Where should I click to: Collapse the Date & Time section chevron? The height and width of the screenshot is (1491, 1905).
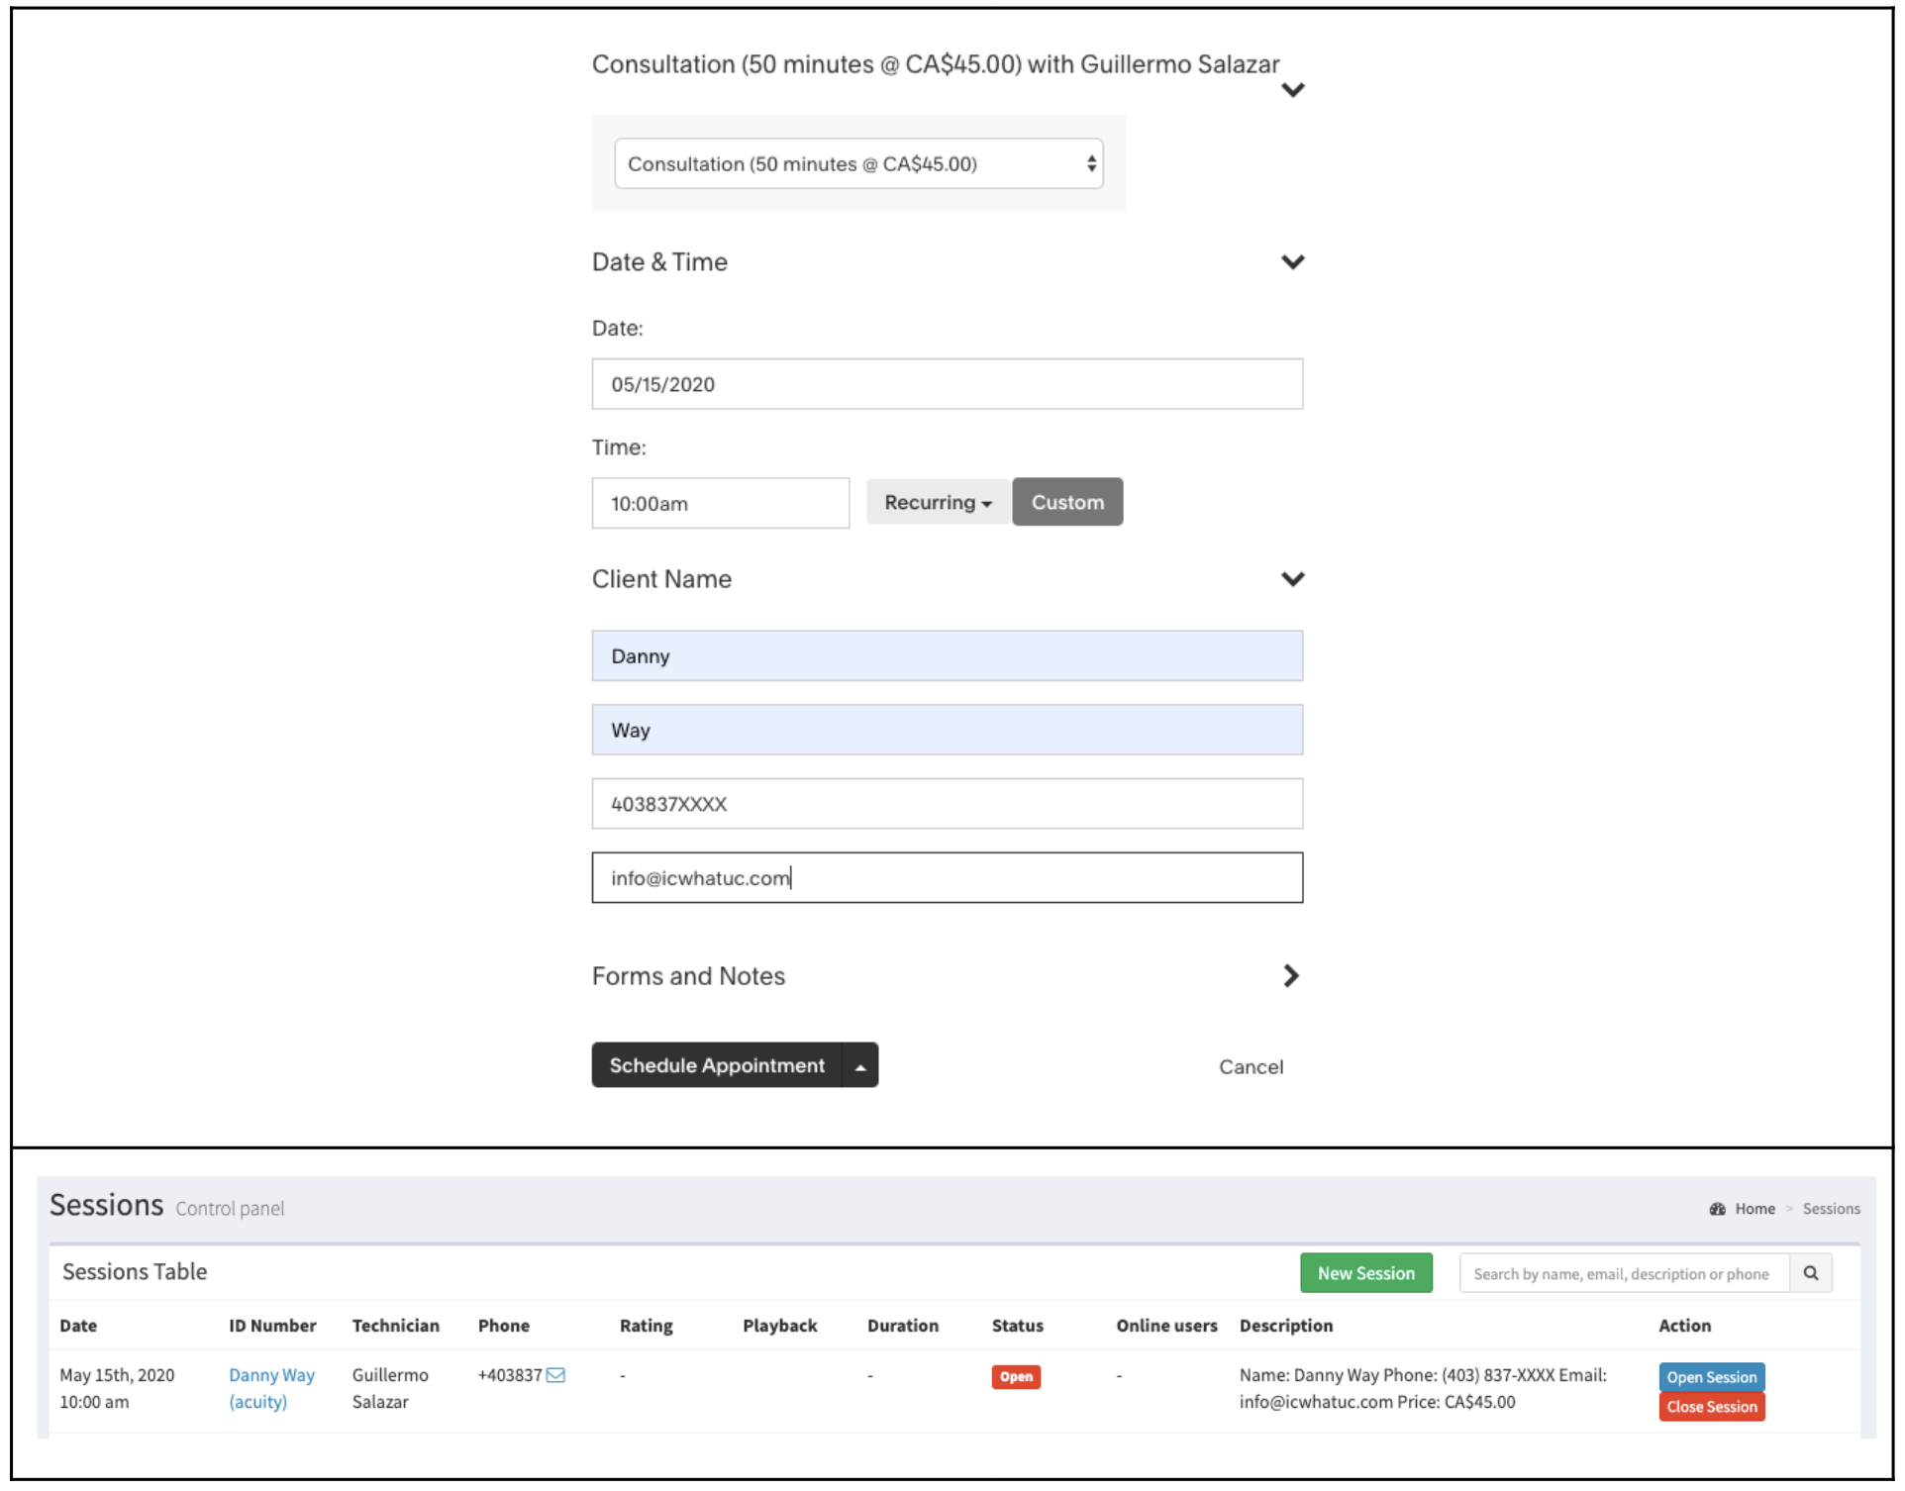(1292, 262)
